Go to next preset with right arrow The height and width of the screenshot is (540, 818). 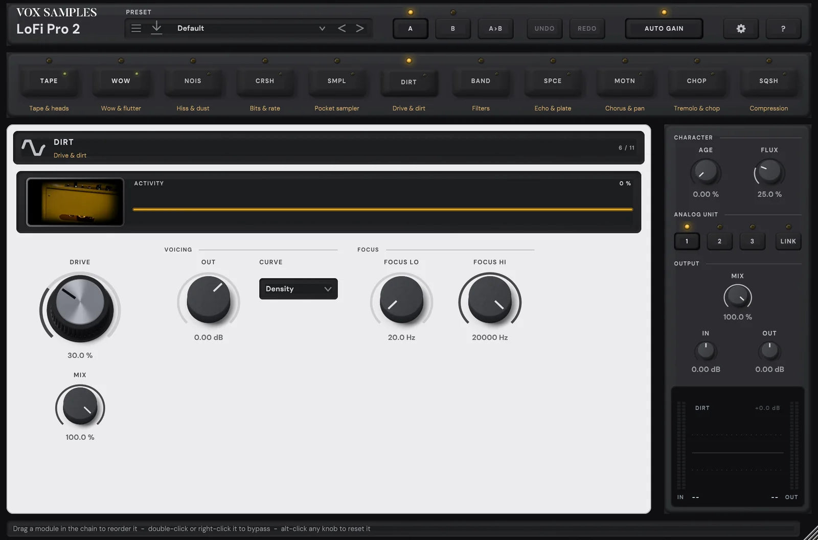pyautogui.click(x=360, y=28)
